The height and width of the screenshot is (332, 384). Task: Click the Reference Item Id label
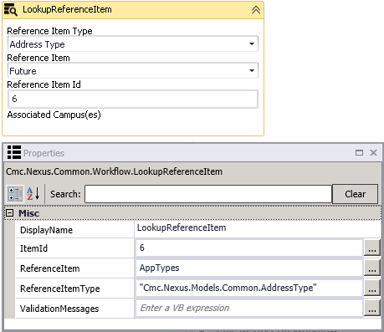(x=44, y=84)
